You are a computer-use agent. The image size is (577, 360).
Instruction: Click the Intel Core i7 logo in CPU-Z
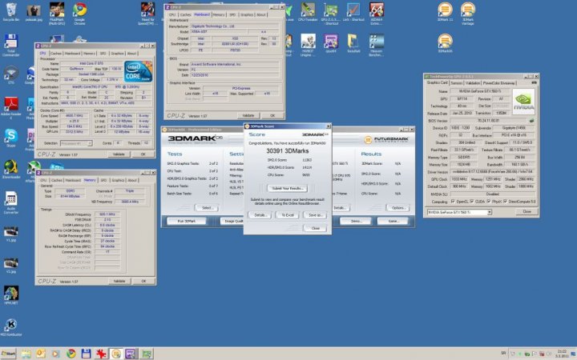tap(138, 72)
